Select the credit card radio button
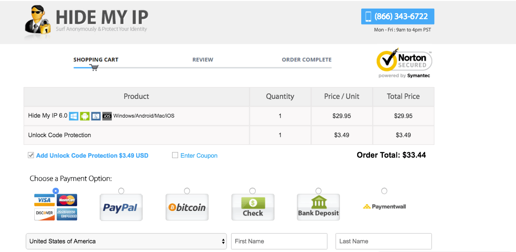Screen dimensions: 516x252 56,191
